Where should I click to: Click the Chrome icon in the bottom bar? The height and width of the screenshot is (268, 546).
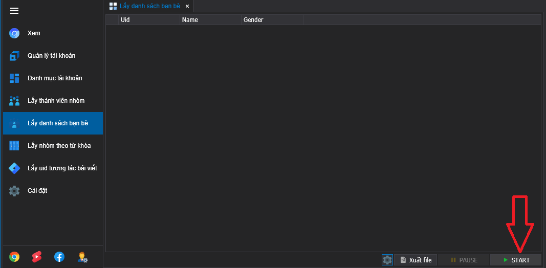14,257
